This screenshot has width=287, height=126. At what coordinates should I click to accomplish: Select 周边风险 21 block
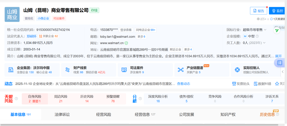[x=61, y=99]
